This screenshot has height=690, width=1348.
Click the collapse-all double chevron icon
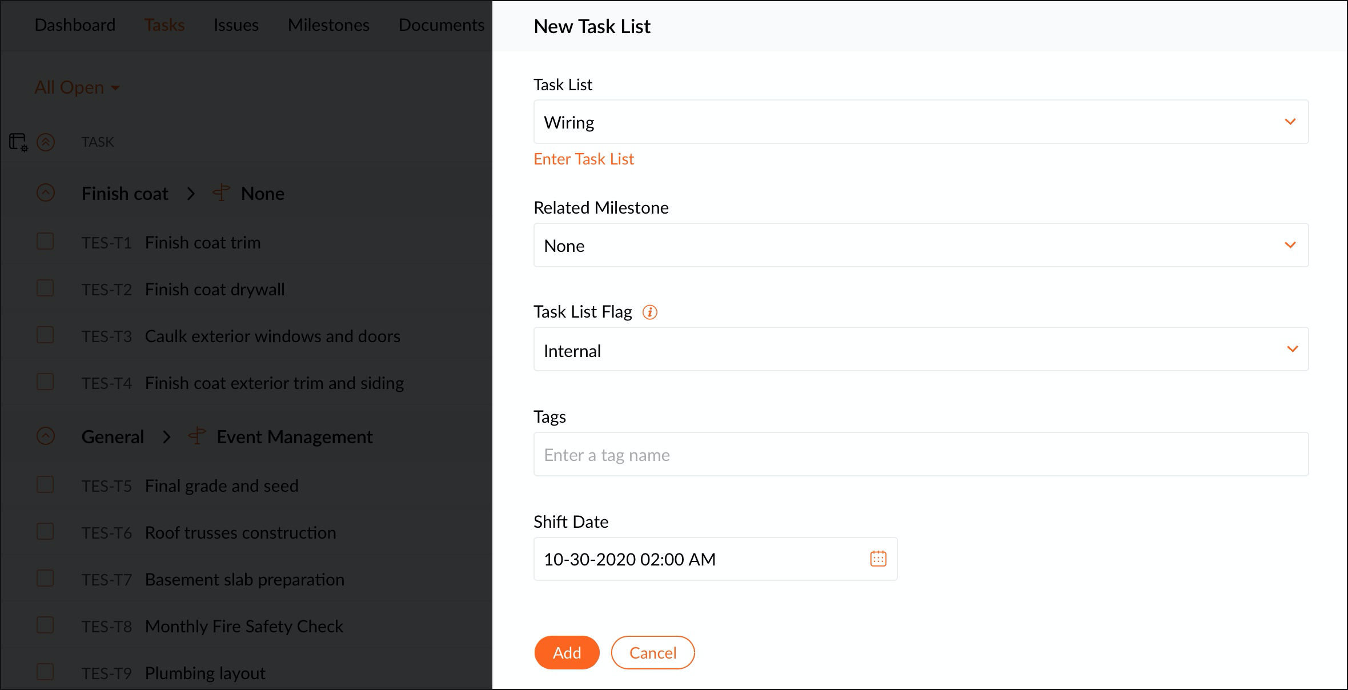46,142
